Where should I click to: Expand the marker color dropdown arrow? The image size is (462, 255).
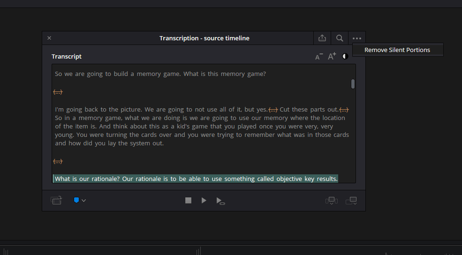pos(83,201)
